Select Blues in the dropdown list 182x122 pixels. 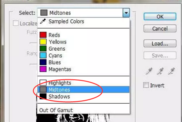[84, 62]
